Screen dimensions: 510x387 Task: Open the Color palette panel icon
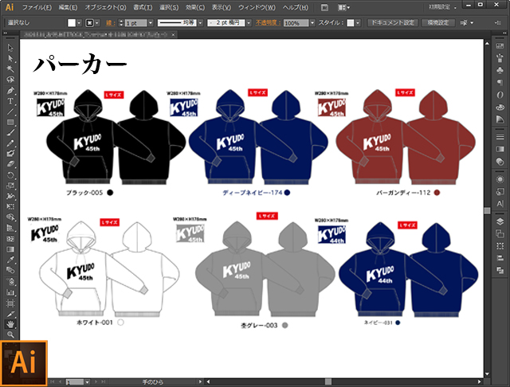(x=500, y=107)
